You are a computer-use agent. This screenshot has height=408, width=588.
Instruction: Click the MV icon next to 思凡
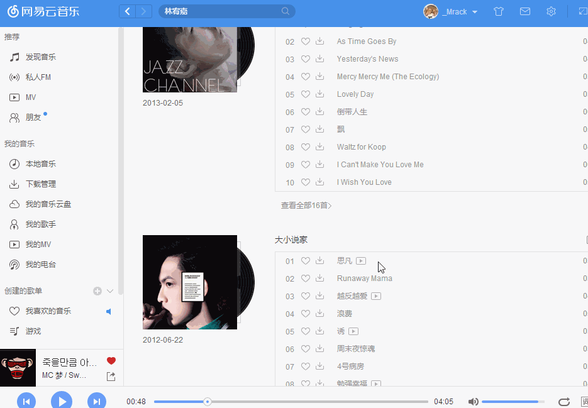click(361, 261)
